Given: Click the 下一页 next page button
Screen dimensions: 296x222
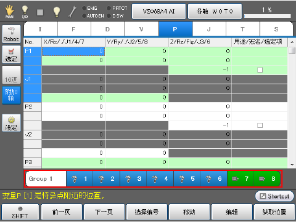Looking at the screenshot, I should tap(104, 212).
